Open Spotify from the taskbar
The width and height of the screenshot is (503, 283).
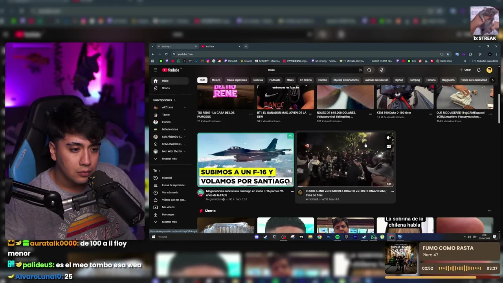click(337, 237)
